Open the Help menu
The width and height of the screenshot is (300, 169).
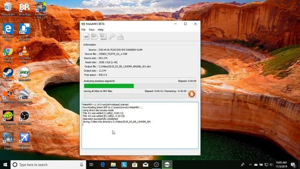[x=100, y=30]
